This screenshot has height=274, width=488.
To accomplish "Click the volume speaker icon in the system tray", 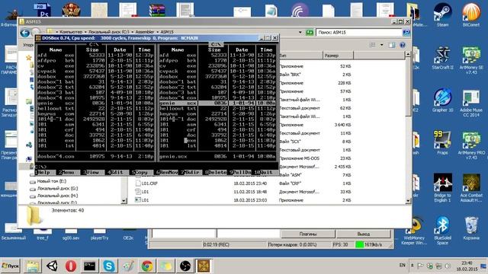I will [x=448, y=266].
